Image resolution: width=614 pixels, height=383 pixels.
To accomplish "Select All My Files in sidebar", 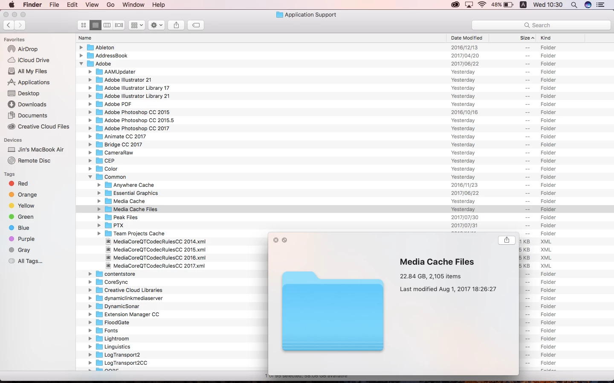I will (x=32, y=71).
